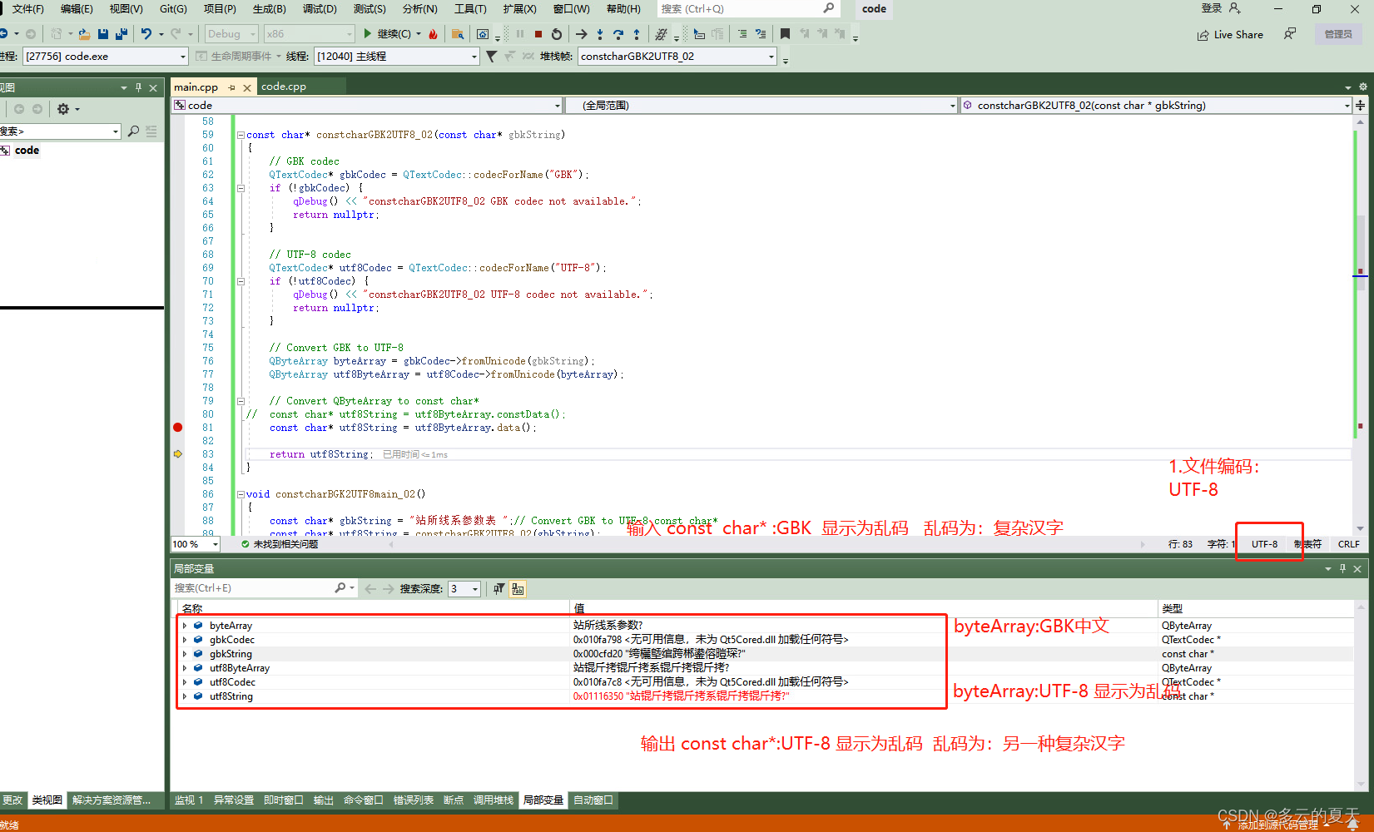
Task: Switch to the code.cpp tab
Action: (284, 86)
